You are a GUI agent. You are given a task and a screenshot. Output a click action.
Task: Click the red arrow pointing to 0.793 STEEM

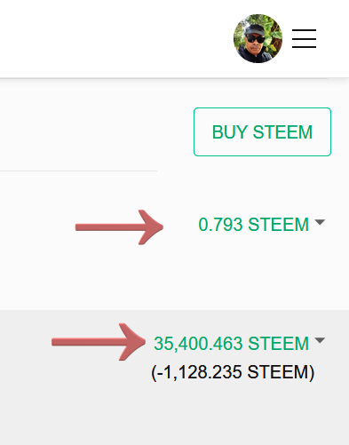coord(119,227)
